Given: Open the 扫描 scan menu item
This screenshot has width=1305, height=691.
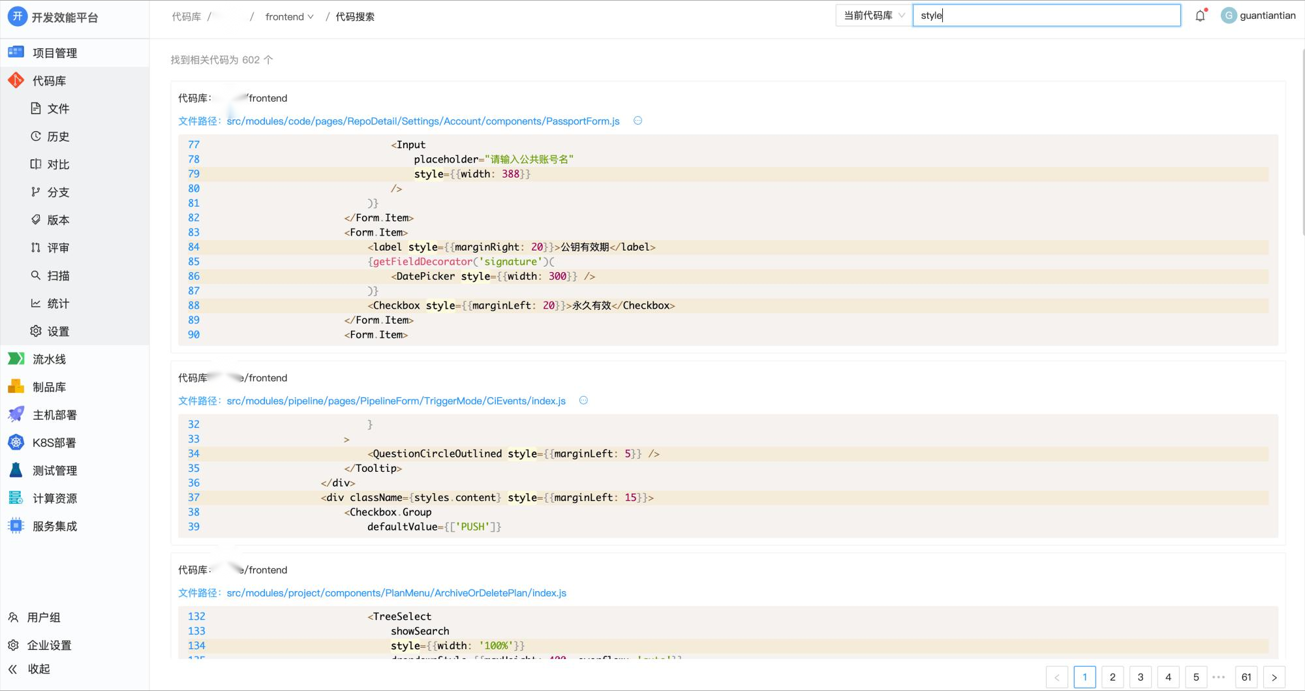Looking at the screenshot, I should (x=57, y=275).
